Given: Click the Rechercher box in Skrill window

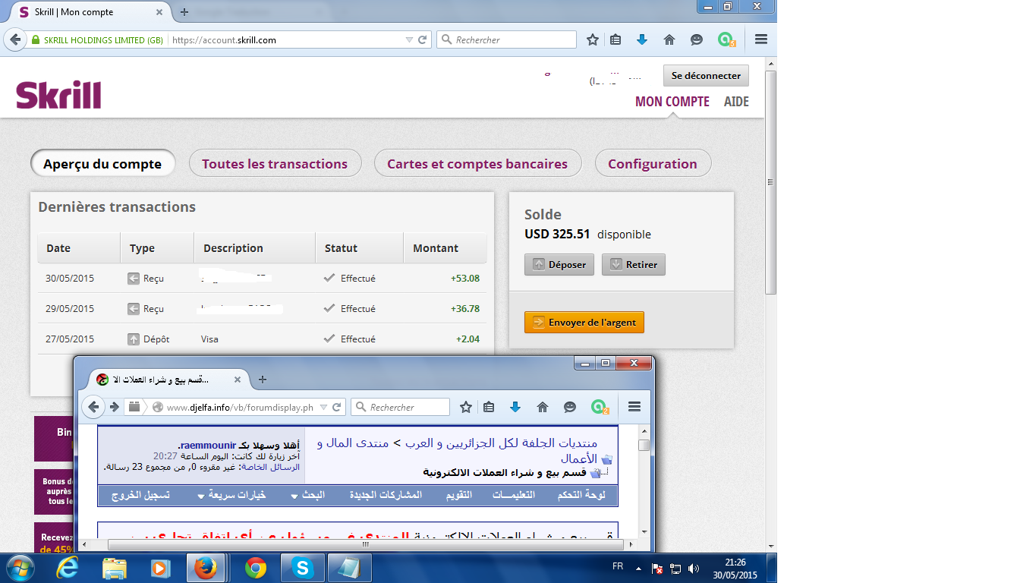Looking at the screenshot, I should point(506,39).
